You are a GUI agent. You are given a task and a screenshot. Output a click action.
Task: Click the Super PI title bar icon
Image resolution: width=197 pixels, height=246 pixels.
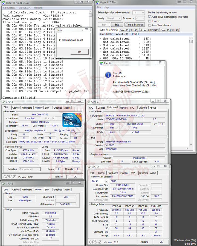pyautogui.click(x=3, y=2)
